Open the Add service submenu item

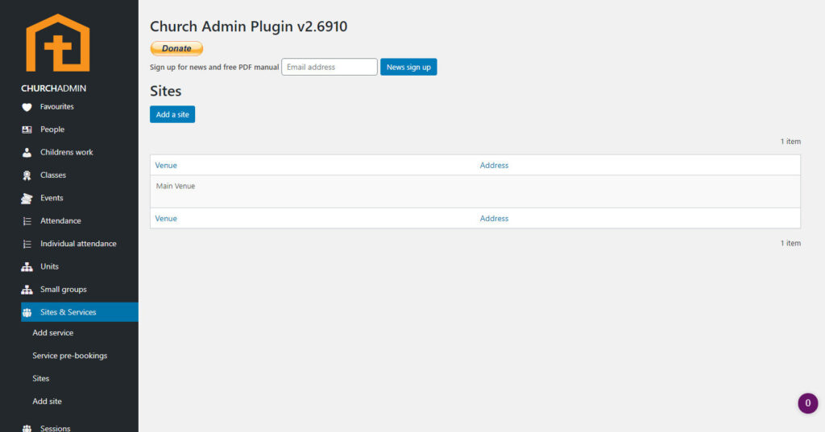pyautogui.click(x=52, y=333)
